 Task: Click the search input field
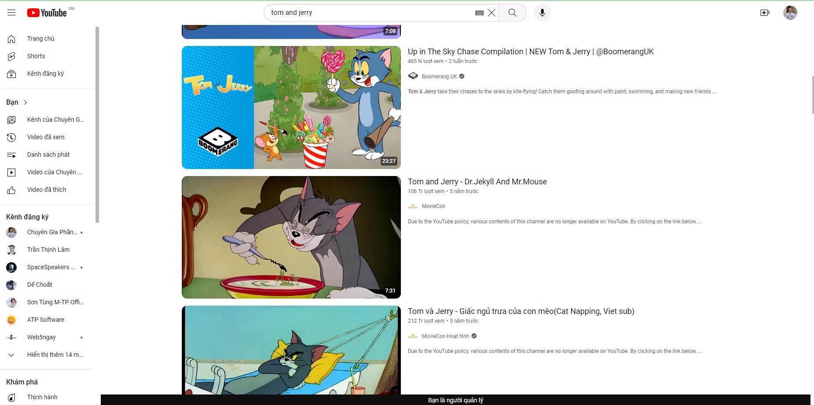coord(370,13)
